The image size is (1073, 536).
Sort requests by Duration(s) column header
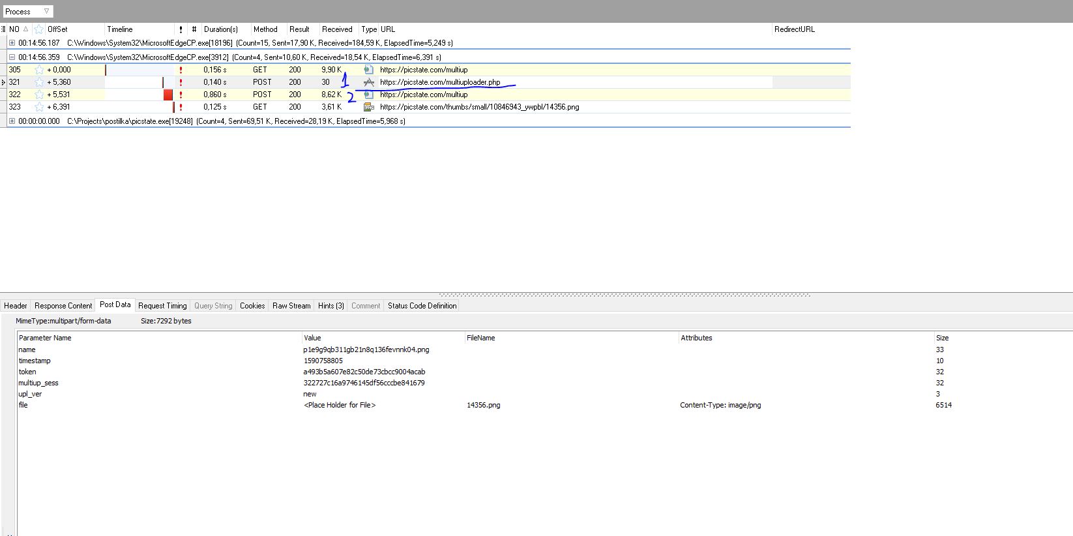click(220, 29)
